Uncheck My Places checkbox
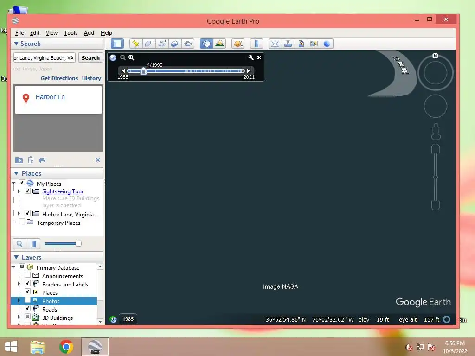This screenshot has width=475, height=356. (x=22, y=183)
